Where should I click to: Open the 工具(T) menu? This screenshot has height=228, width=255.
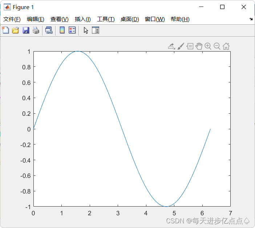106,19
